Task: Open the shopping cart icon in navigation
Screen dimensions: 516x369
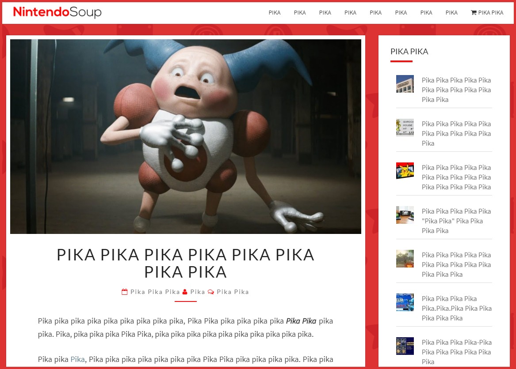Action: 474,12
